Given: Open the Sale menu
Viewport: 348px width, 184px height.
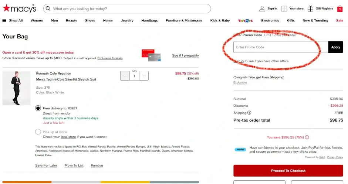Looking at the screenshot, I should pos(339,20).
